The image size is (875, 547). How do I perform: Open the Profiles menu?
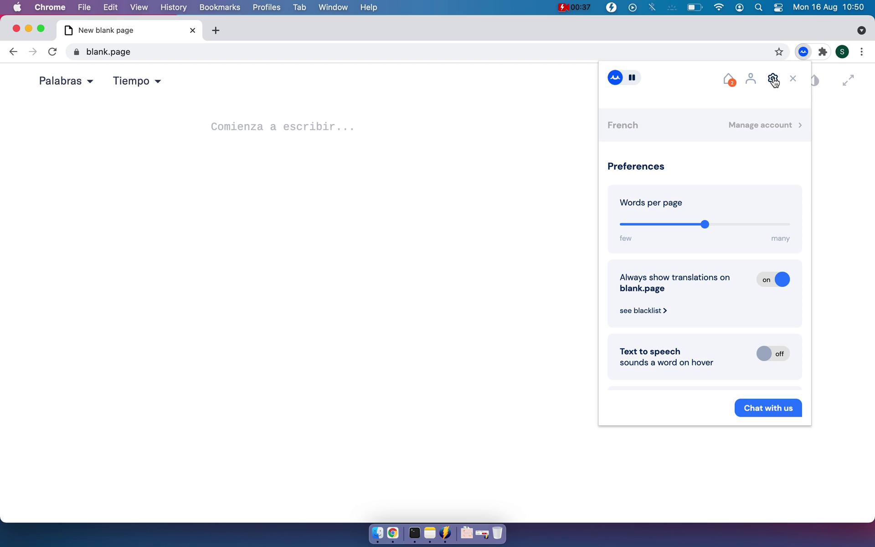267,7
